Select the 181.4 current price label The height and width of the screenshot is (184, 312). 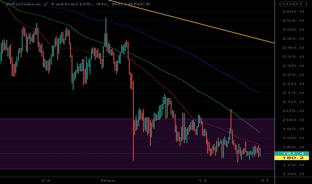292,154
